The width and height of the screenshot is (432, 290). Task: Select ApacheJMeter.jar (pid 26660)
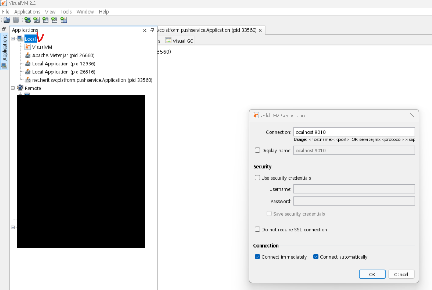tap(63, 55)
